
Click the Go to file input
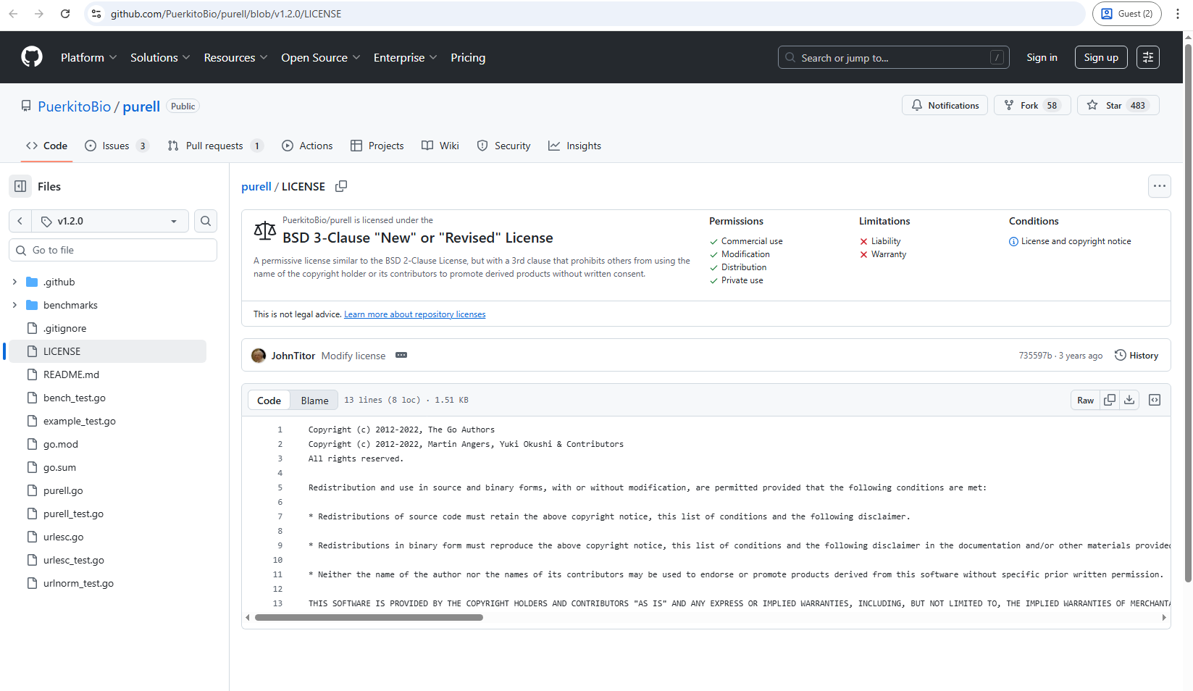pos(112,249)
